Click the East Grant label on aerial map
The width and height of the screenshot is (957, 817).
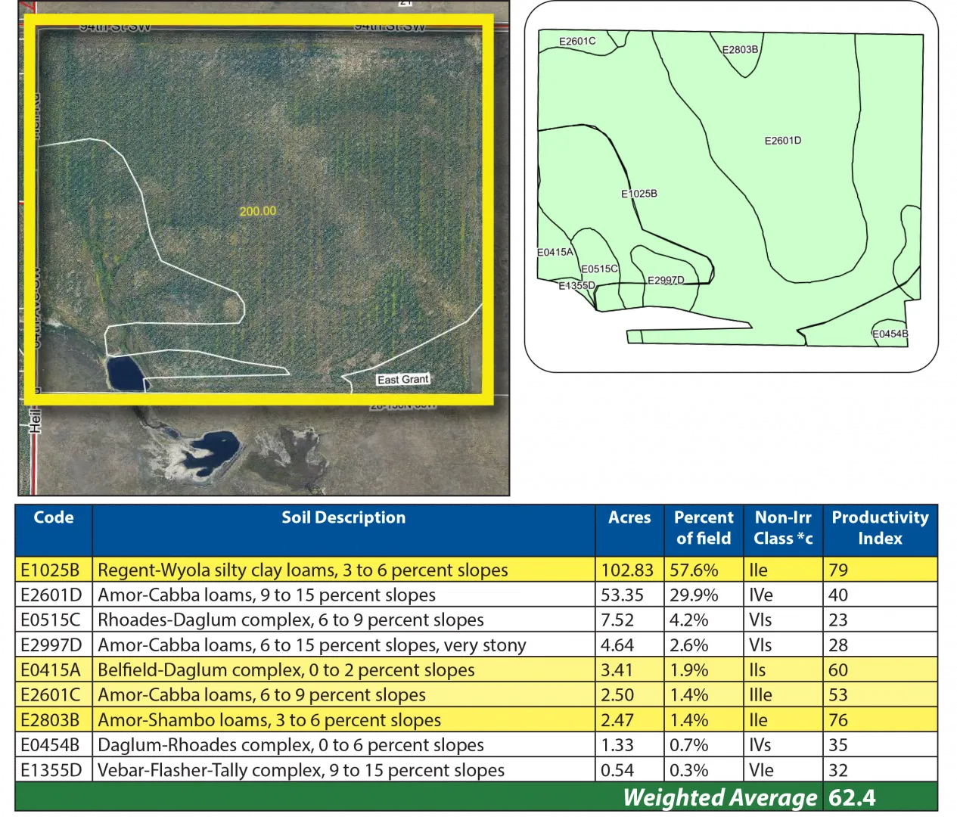(403, 379)
